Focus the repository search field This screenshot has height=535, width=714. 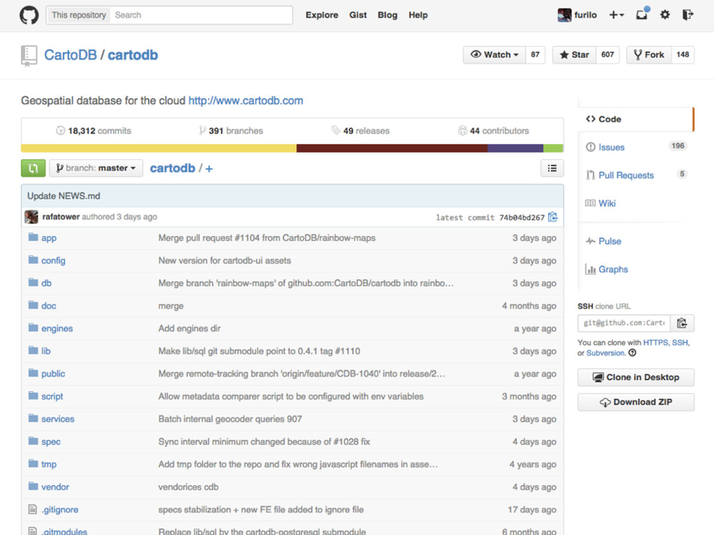pos(202,15)
